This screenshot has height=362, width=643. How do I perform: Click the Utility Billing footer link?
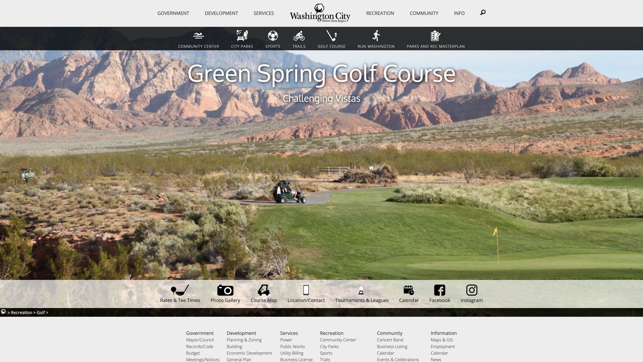291,353
